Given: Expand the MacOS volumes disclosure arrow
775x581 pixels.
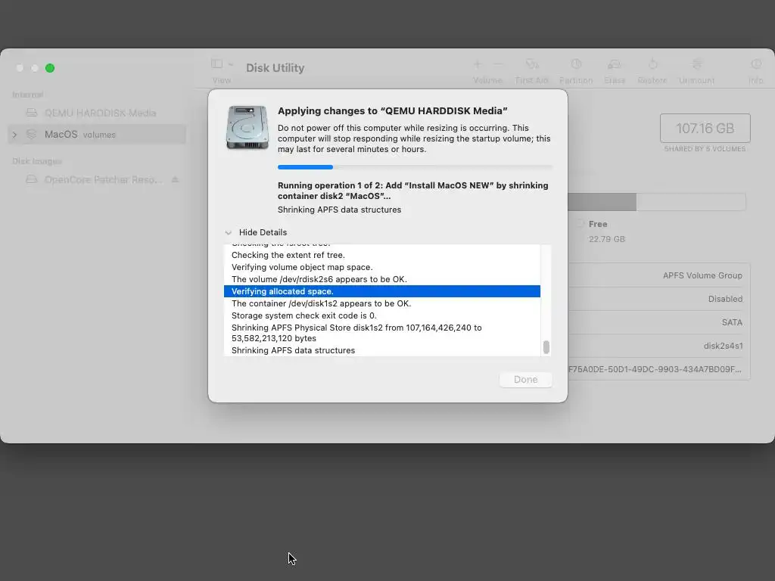Looking at the screenshot, I should [x=14, y=135].
